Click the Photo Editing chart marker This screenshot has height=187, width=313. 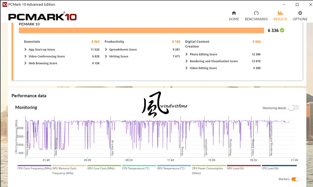point(230,147)
